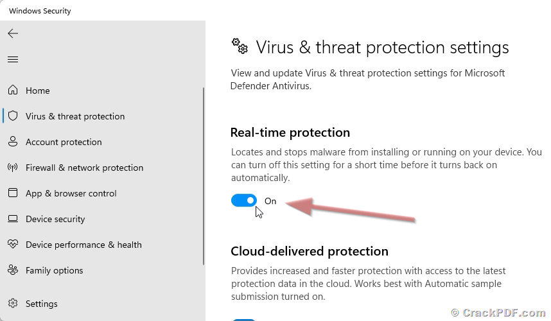551x321 pixels.
Task: Click the Real-time protection heading
Action: [x=290, y=133]
